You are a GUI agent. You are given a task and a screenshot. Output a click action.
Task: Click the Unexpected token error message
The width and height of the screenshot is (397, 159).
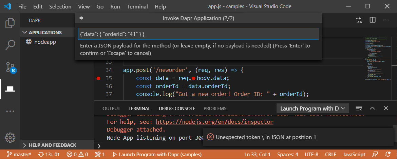tap(266, 137)
